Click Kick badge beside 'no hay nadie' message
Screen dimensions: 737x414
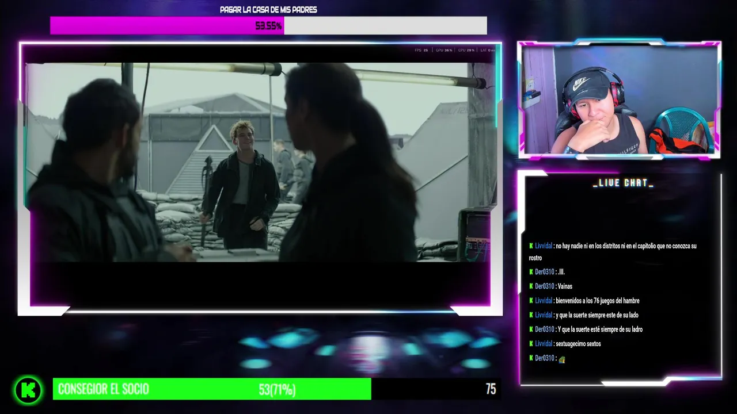531,246
